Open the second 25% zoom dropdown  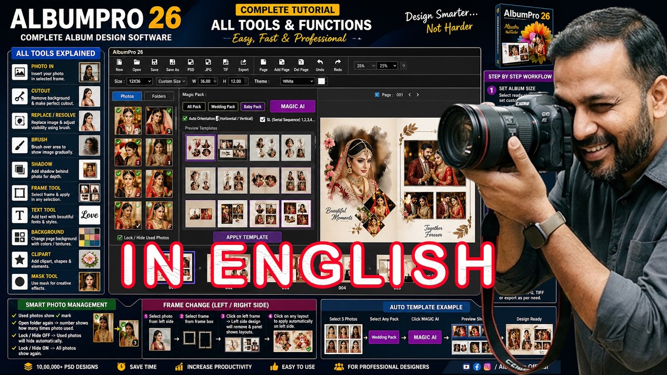387,66
